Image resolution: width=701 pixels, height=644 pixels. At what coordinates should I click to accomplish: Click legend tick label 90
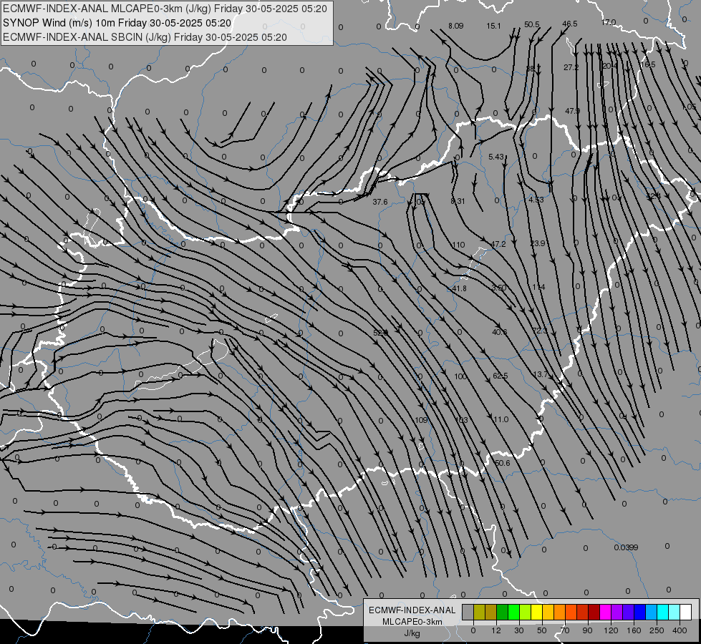point(588,630)
